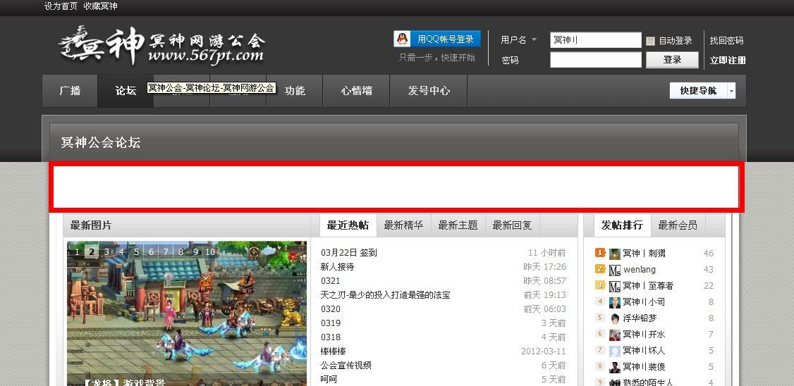
Task: Click the game screenshot in 最新图片
Action: 187,313
